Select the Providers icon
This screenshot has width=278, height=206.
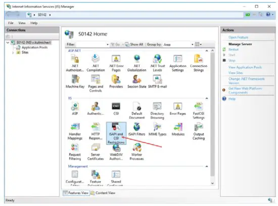tap(116, 82)
